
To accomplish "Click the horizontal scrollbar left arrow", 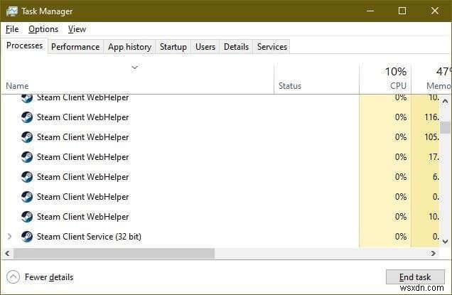I will coord(8,254).
